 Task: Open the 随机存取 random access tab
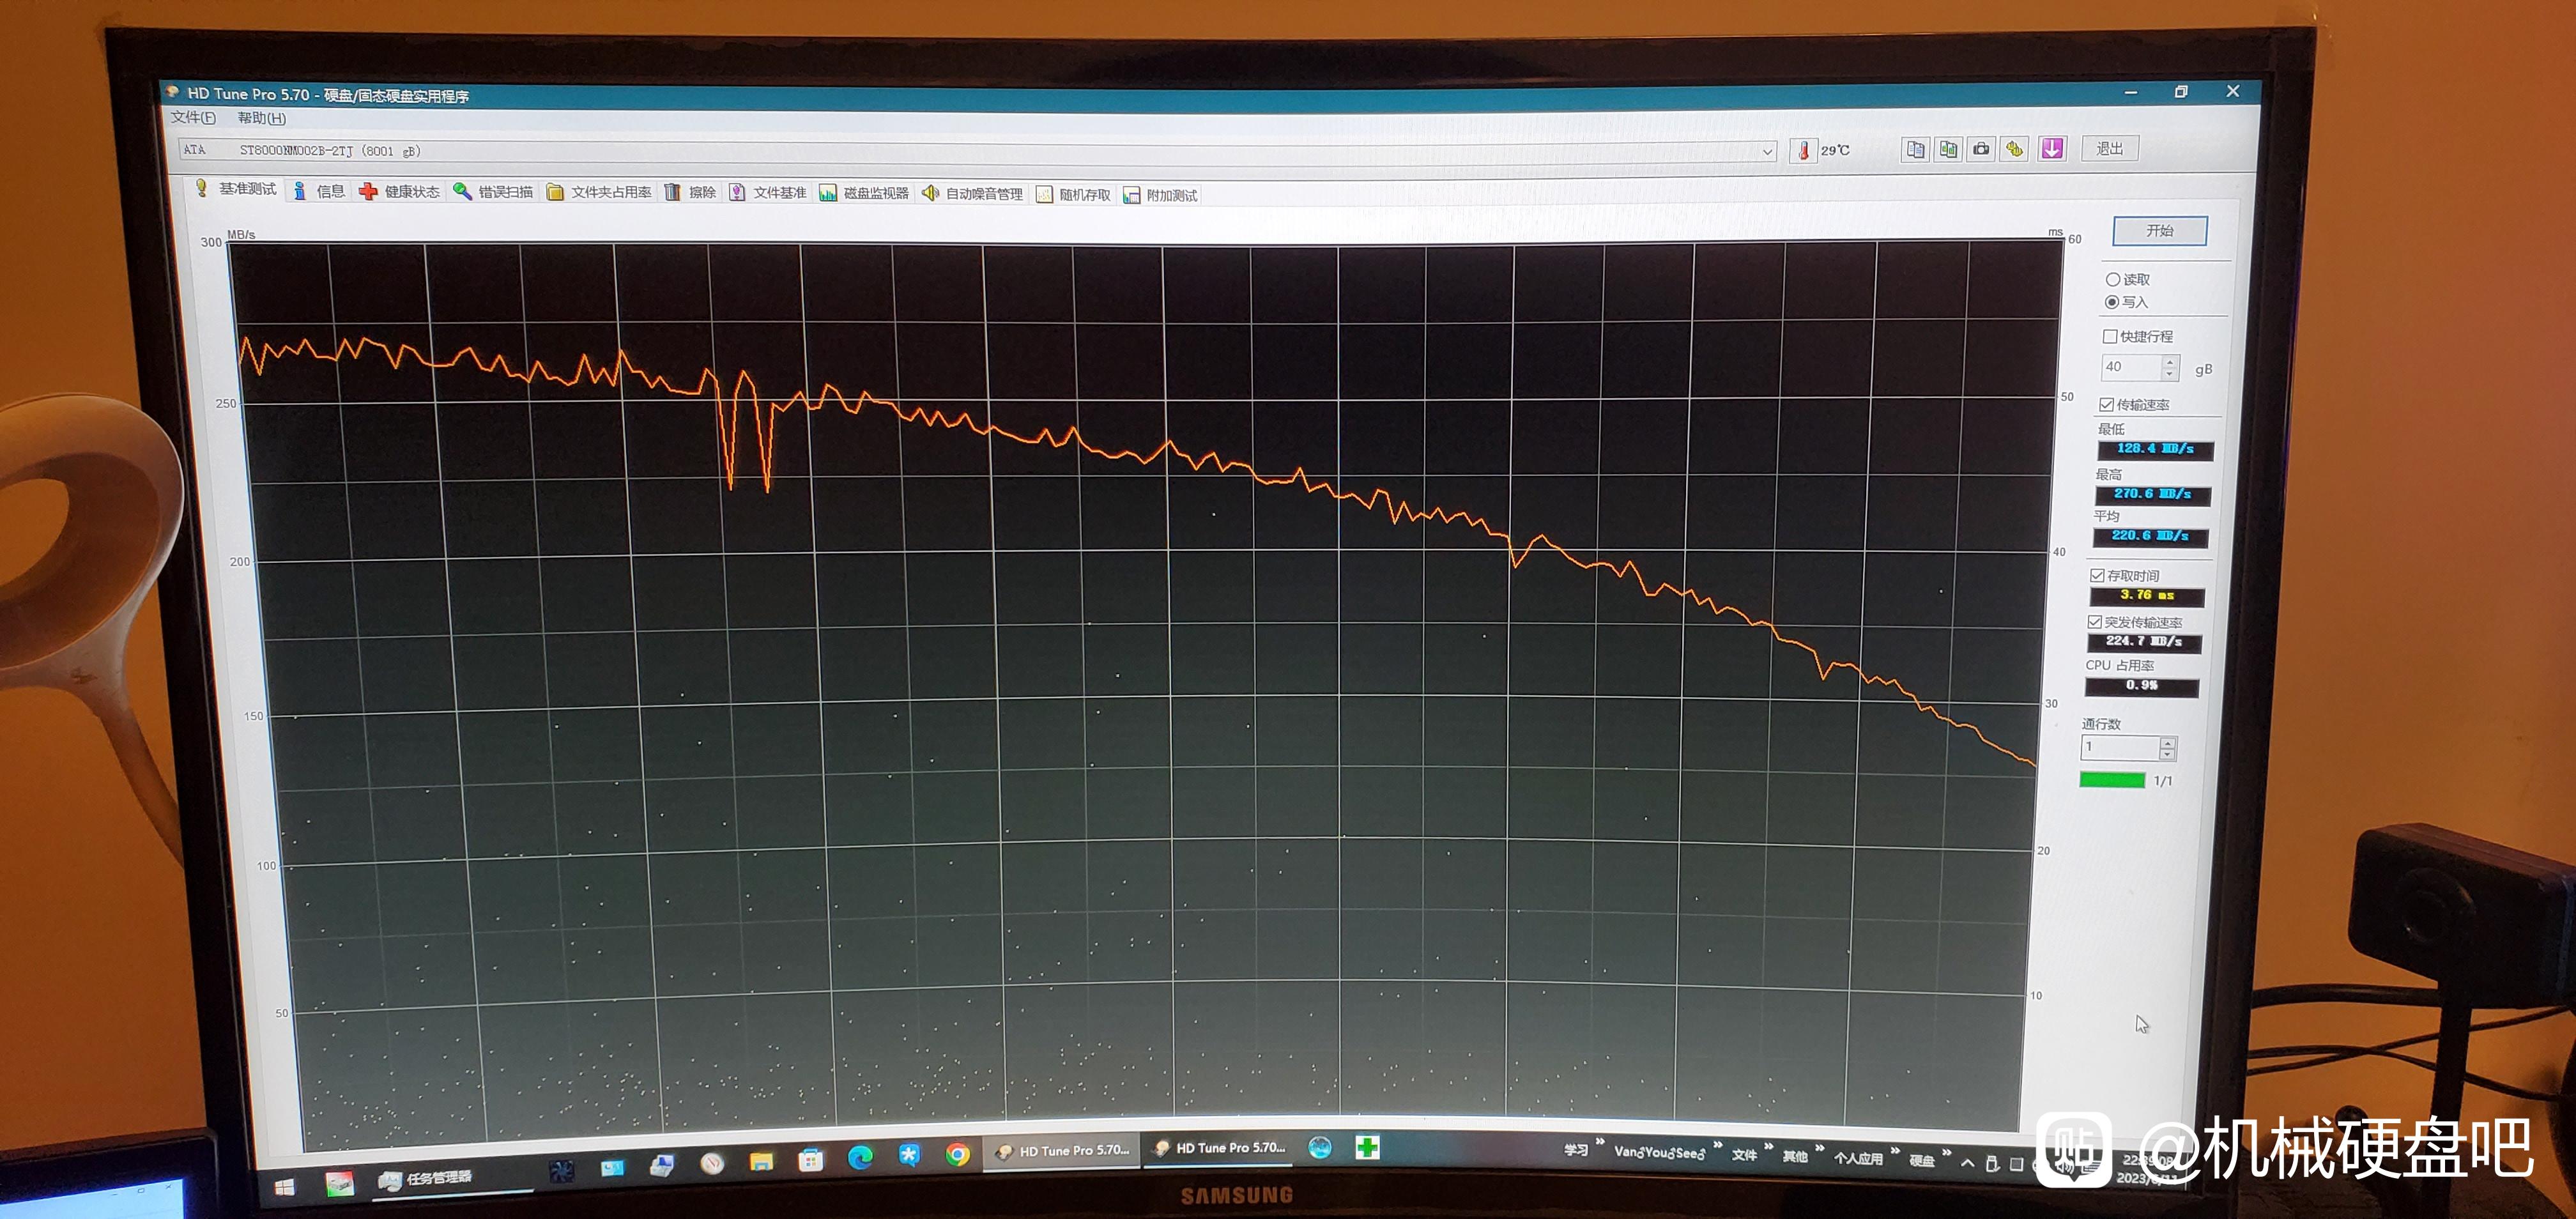pyautogui.click(x=1074, y=194)
